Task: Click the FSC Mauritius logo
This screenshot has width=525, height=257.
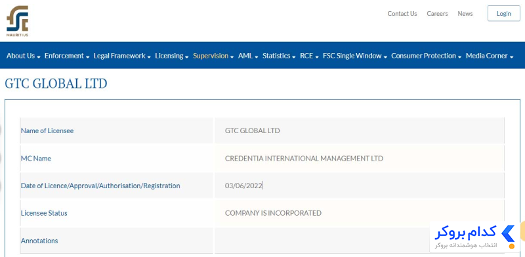Action: [x=18, y=21]
